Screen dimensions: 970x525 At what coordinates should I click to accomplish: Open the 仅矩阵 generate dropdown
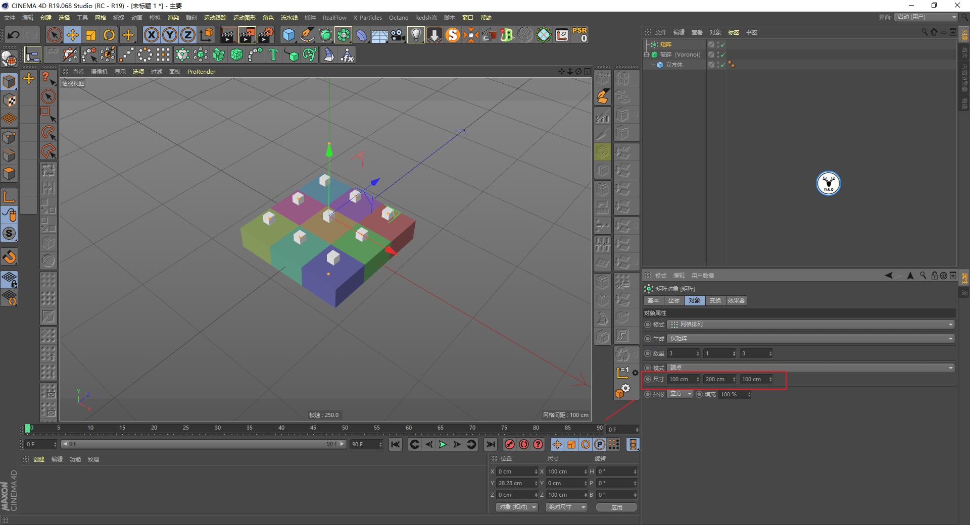pos(808,338)
